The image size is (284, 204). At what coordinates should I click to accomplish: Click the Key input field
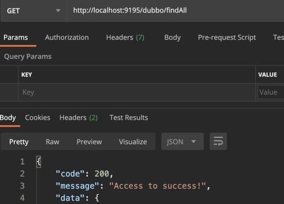(137, 92)
